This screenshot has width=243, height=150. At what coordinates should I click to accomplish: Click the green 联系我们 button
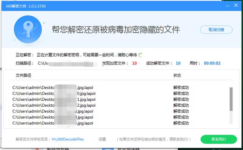219,139
